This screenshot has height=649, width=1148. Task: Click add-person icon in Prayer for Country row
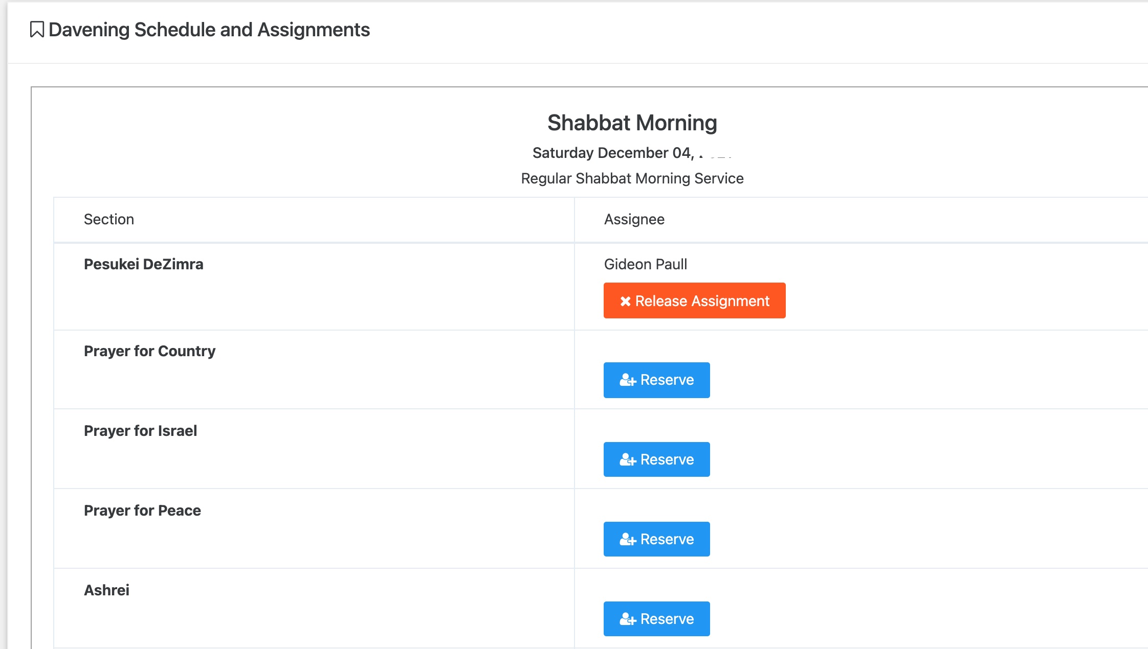click(x=628, y=380)
